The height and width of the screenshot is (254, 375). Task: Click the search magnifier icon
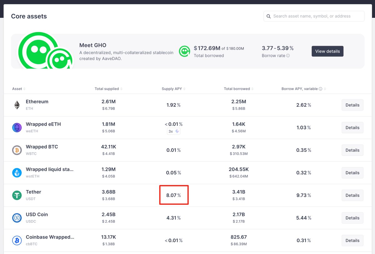click(269, 16)
